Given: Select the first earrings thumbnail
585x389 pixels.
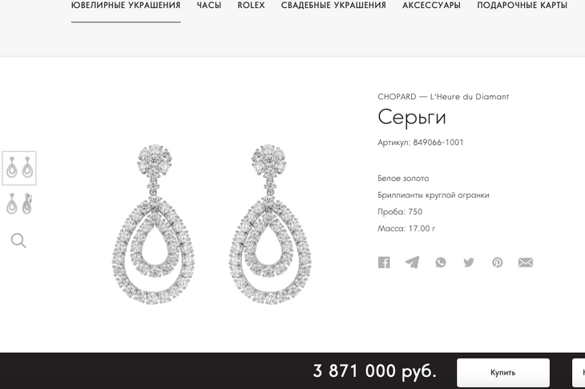Looking at the screenshot, I should pyautogui.click(x=19, y=168).
